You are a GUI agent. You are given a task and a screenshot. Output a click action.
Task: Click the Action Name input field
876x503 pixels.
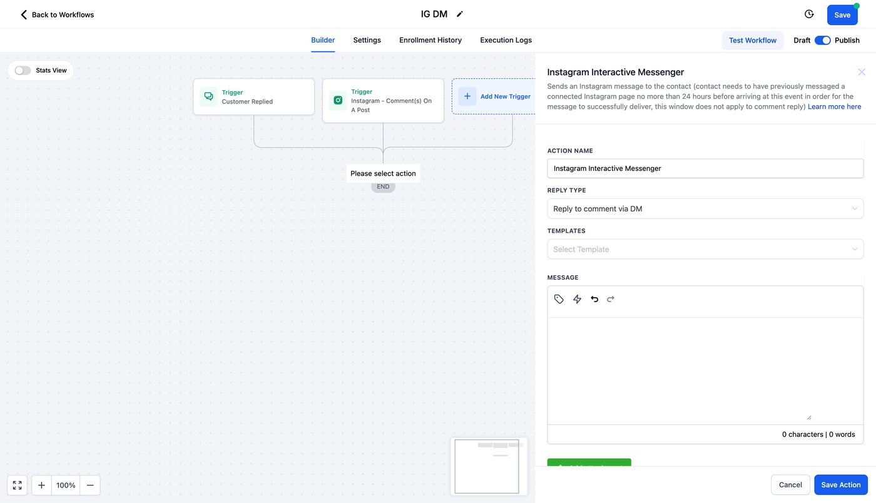point(705,168)
